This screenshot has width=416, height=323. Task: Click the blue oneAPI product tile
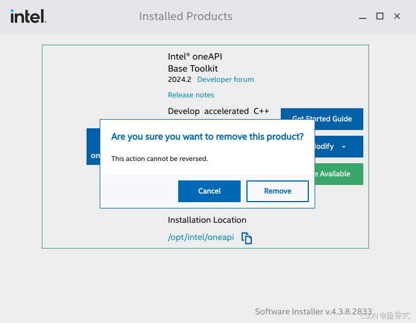coord(93,147)
